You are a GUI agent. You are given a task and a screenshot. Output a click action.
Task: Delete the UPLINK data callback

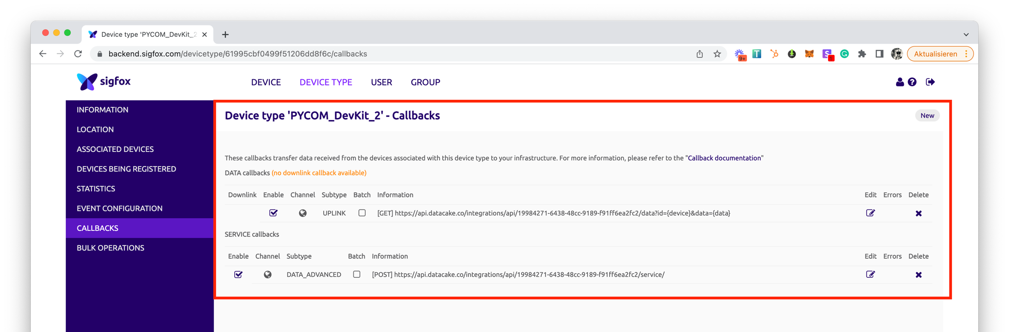pos(918,213)
